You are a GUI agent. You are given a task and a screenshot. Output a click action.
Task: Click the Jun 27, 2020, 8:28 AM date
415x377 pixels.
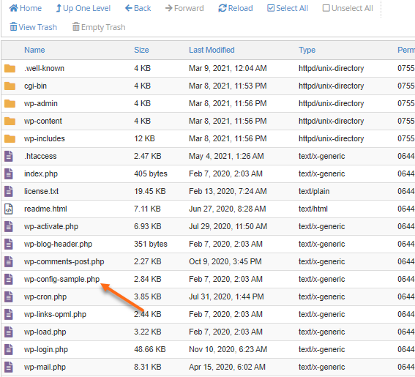pyautogui.click(x=228, y=209)
